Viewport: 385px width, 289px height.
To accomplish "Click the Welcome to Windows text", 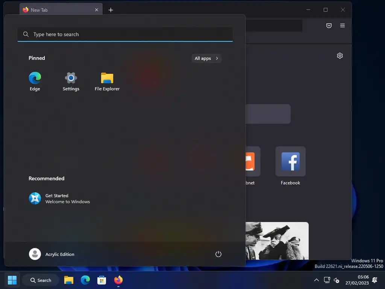I will 68,202.
